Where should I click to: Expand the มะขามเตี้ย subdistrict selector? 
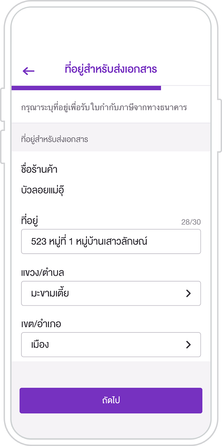point(111,293)
